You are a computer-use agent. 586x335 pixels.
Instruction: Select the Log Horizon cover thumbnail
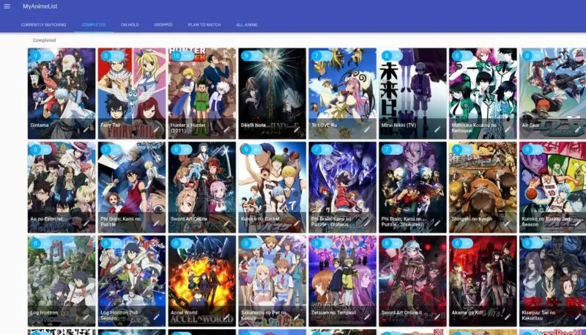click(x=62, y=273)
